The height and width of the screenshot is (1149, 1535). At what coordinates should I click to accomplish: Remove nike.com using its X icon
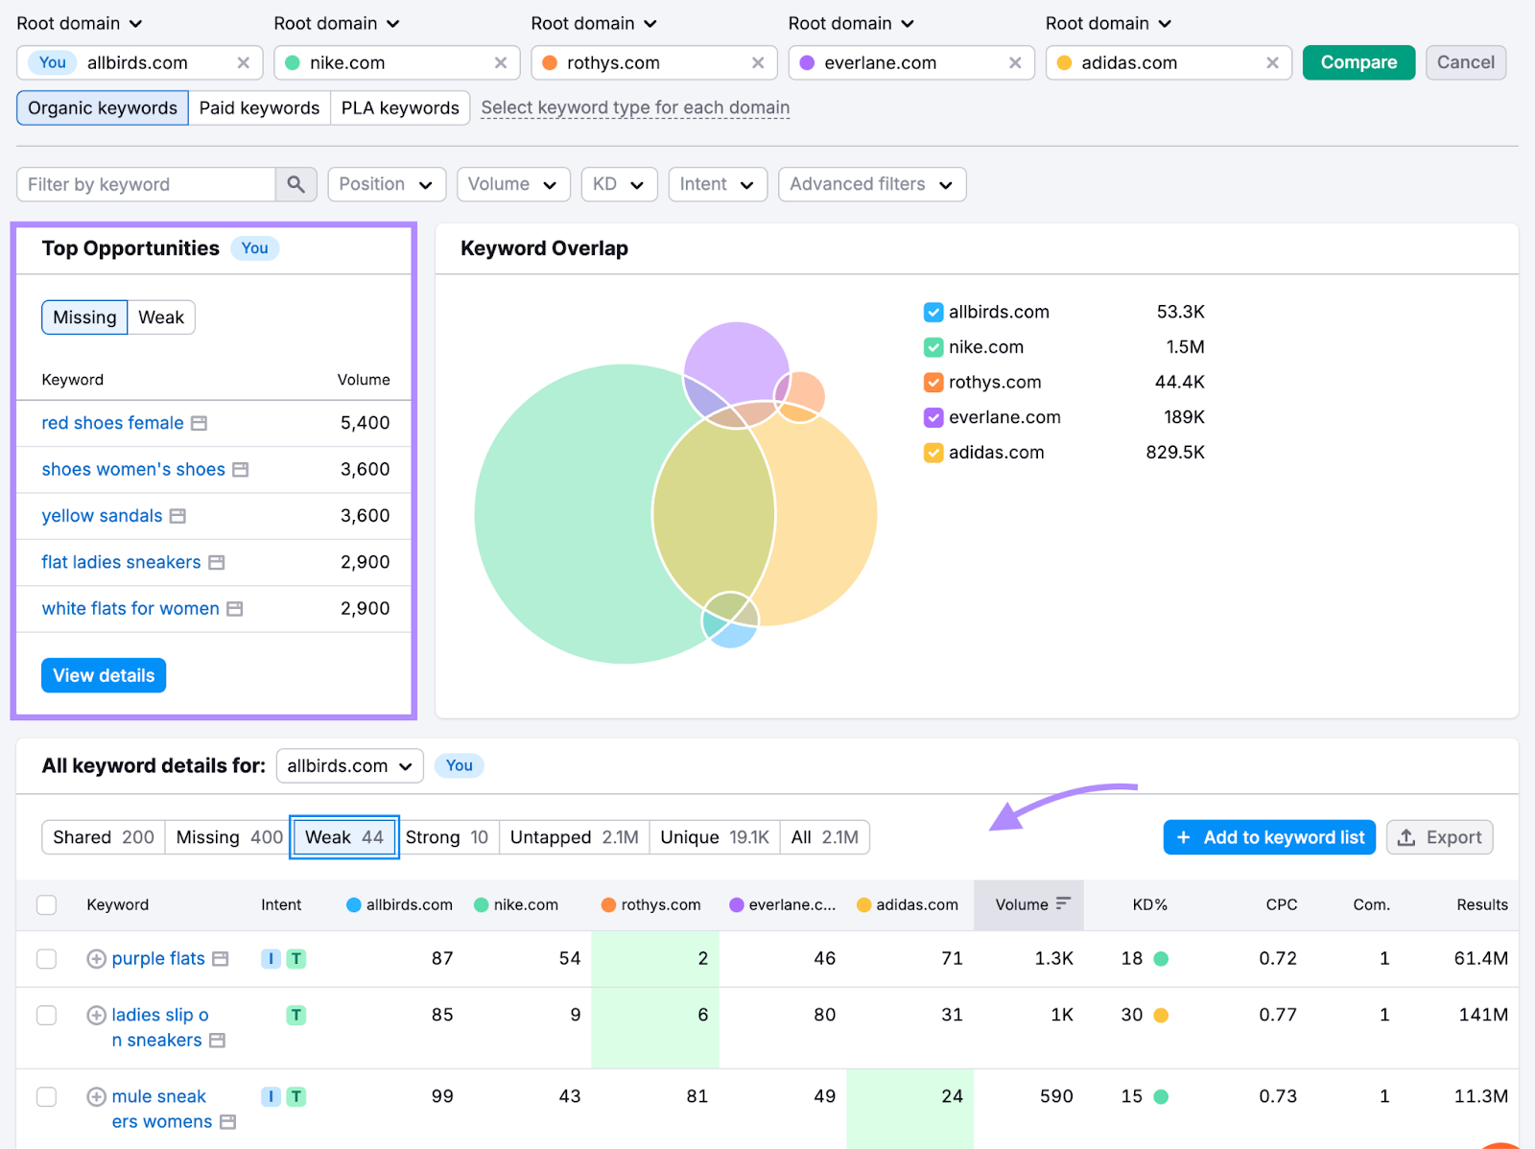[x=501, y=62]
